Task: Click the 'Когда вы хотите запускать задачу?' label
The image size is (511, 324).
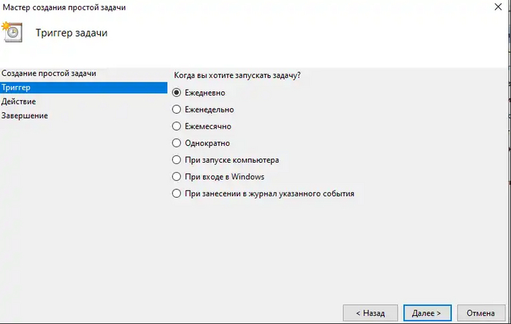Action: tap(237, 75)
